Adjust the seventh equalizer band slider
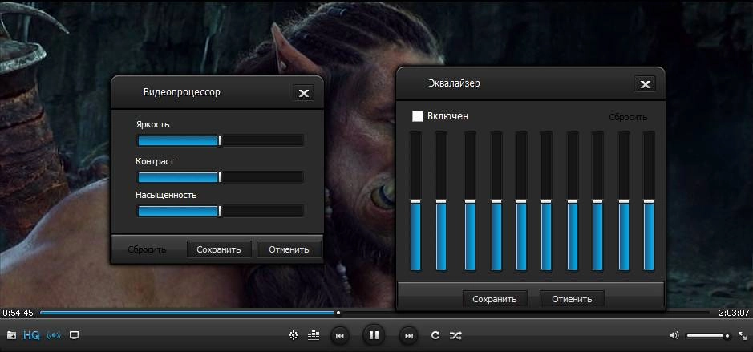Screen dimensions: 753x352 tap(573, 202)
